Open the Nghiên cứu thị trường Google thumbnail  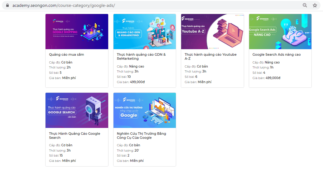(x=145, y=110)
